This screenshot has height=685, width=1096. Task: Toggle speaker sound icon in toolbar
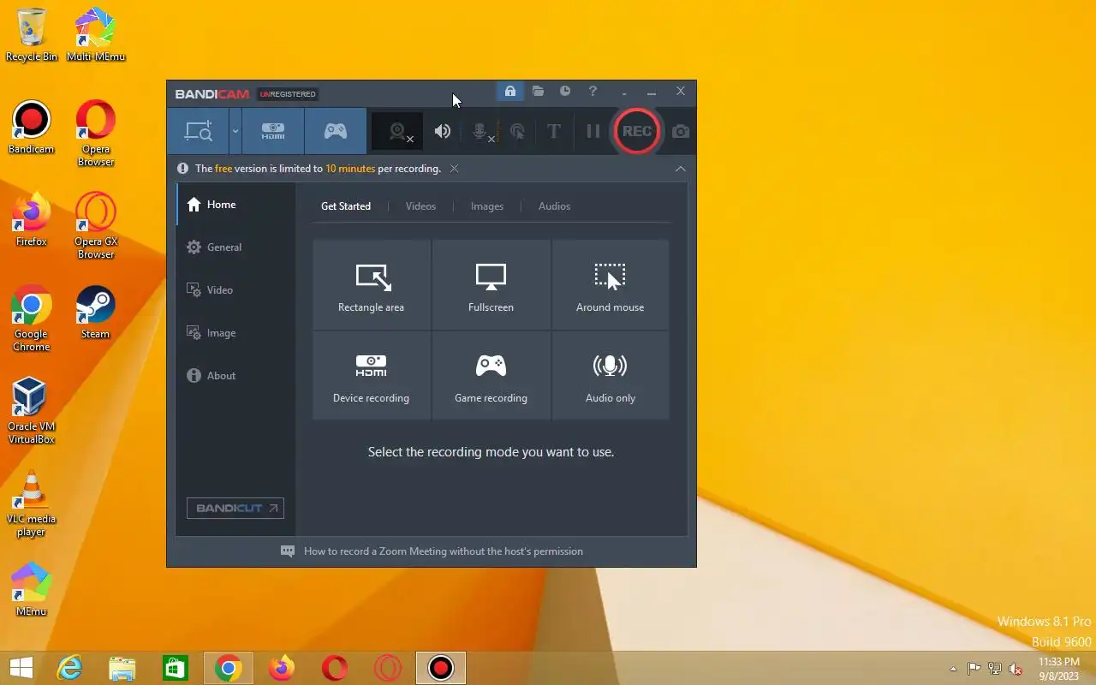coord(443,131)
